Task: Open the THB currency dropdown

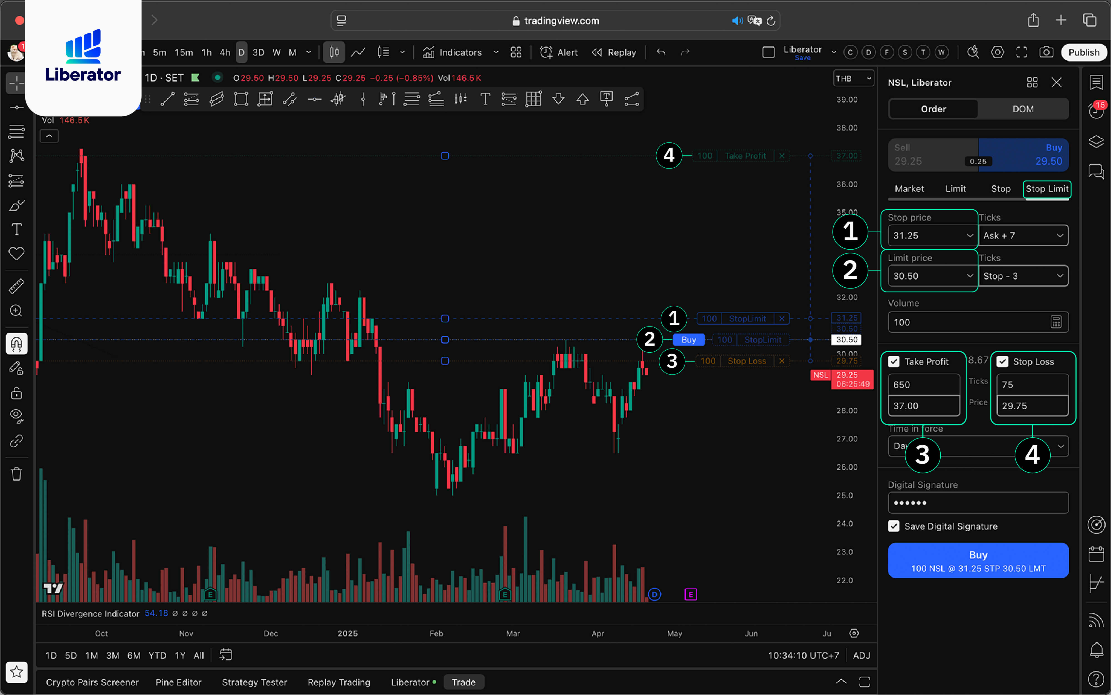Action: pyautogui.click(x=853, y=79)
